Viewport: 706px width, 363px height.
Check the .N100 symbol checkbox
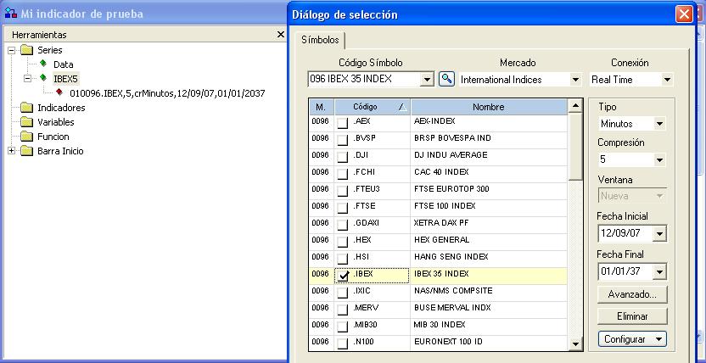click(x=343, y=343)
